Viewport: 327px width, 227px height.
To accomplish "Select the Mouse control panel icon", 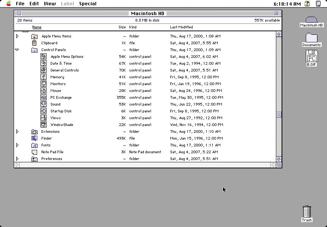I will click(44, 91).
